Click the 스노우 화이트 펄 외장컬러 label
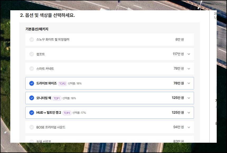Image resolution: width=227 pixels, height=153 pixels. coord(53,40)
